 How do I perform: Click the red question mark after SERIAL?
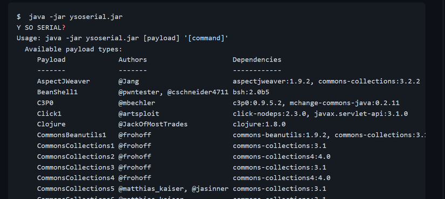[64, 28]
